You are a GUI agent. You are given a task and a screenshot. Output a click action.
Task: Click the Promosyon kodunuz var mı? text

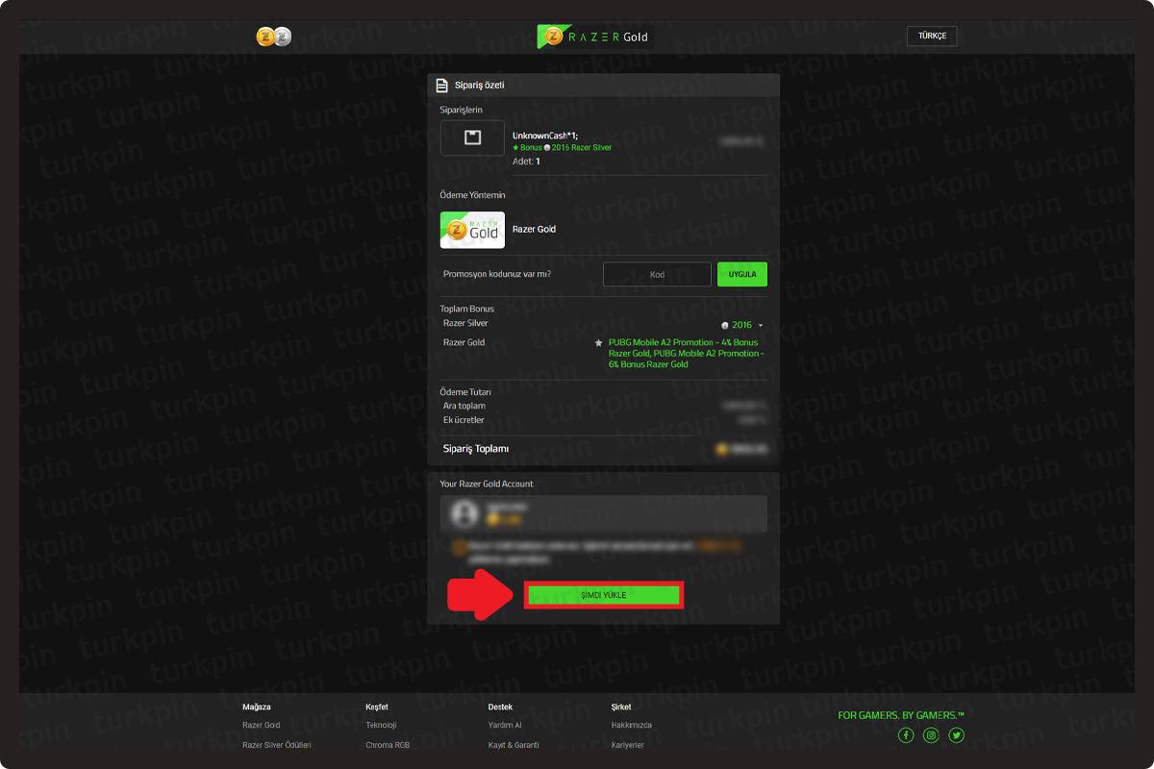tap(497, 275)
